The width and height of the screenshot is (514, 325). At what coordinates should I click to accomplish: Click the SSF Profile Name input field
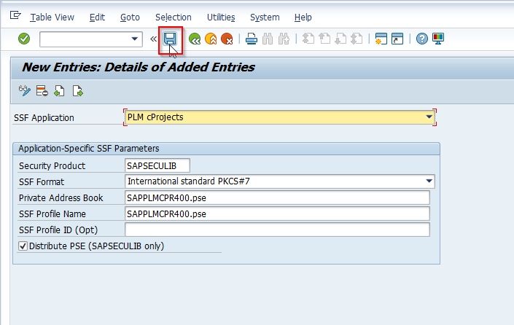point(277,214)
